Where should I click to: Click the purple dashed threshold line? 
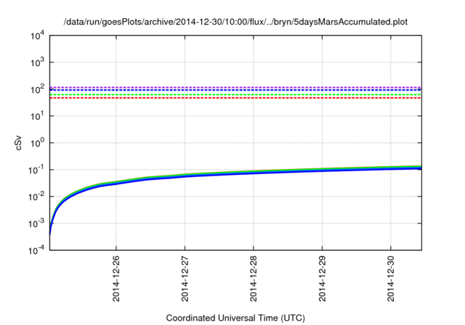(x=235, y=87)
